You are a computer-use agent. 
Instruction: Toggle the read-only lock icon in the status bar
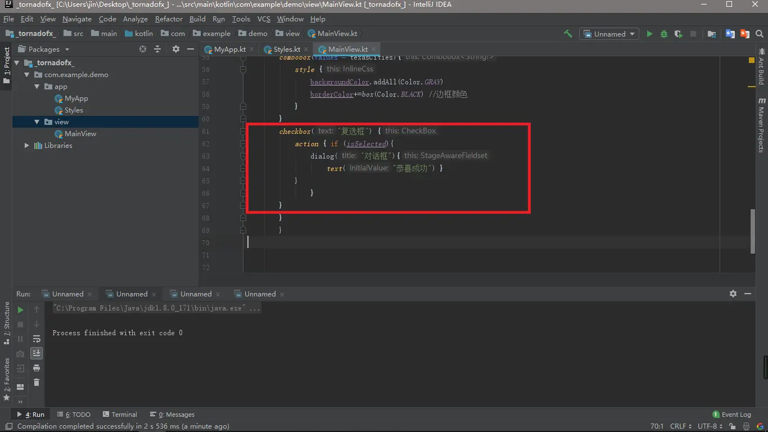(731, 426)
